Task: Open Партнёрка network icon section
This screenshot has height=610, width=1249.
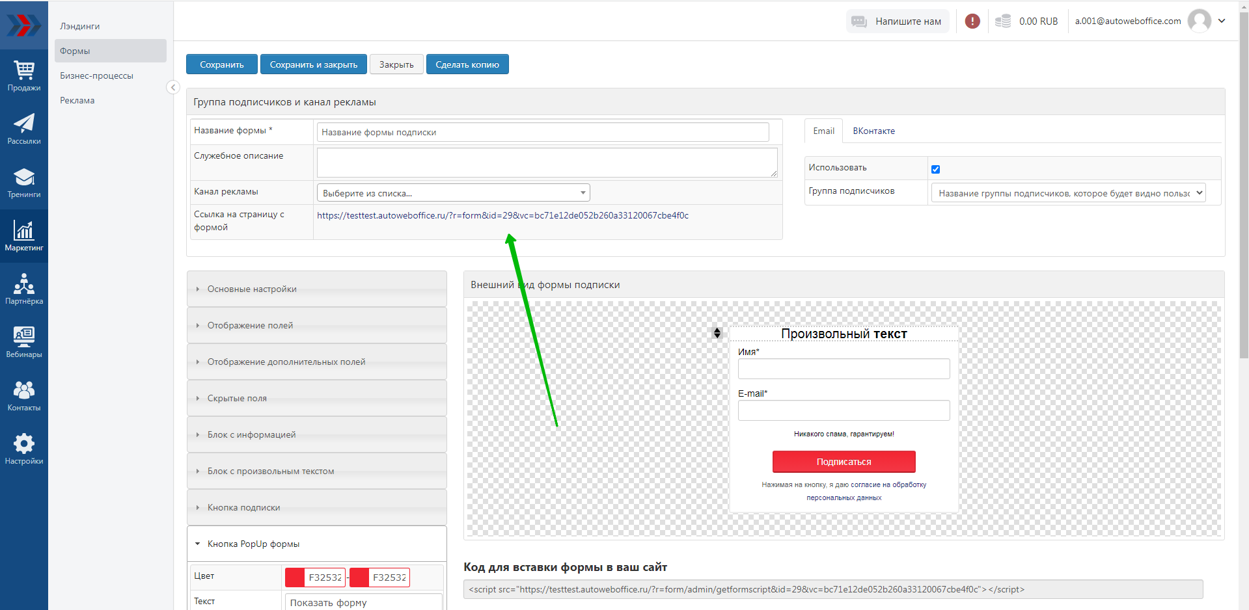Action: (24, 289)
